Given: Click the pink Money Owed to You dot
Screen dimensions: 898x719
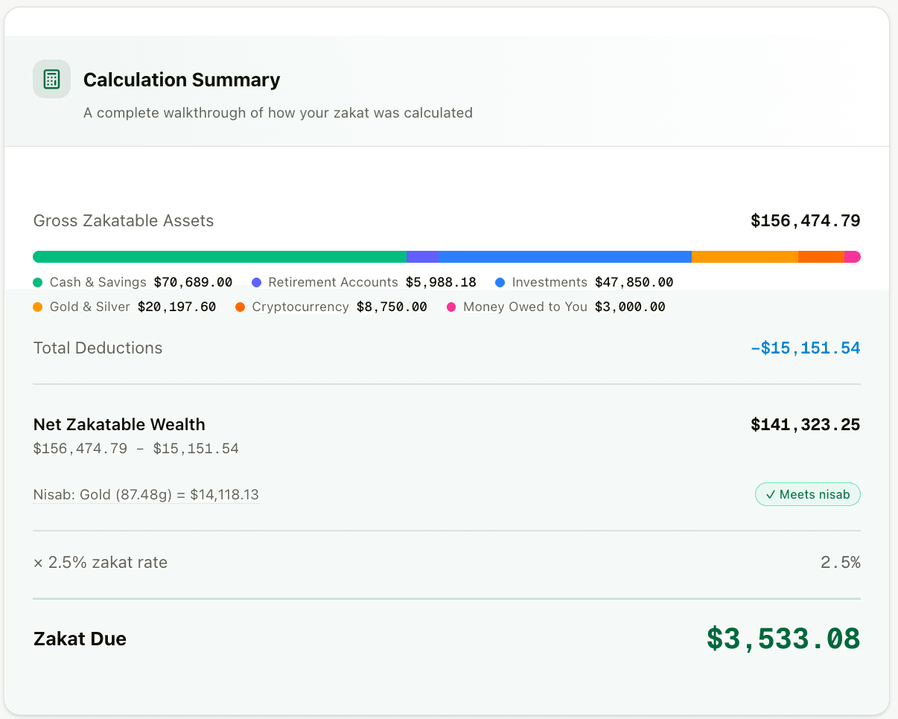Looking at the screenshot, I should point(451,307).
